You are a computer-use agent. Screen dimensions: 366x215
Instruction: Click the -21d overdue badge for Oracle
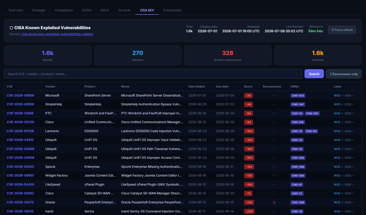tap(249, 202)
